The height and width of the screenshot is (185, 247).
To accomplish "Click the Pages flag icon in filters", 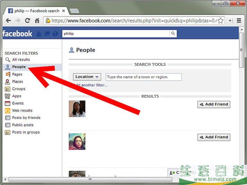I will tap(7, 74).
